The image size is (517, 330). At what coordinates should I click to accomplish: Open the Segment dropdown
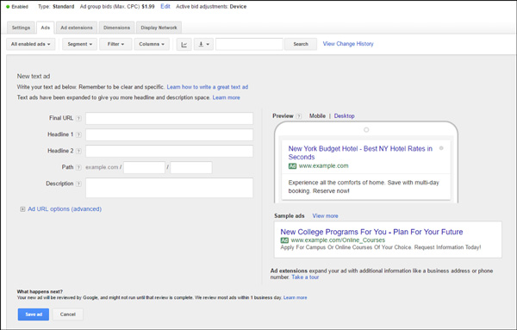tap(80, 44)
